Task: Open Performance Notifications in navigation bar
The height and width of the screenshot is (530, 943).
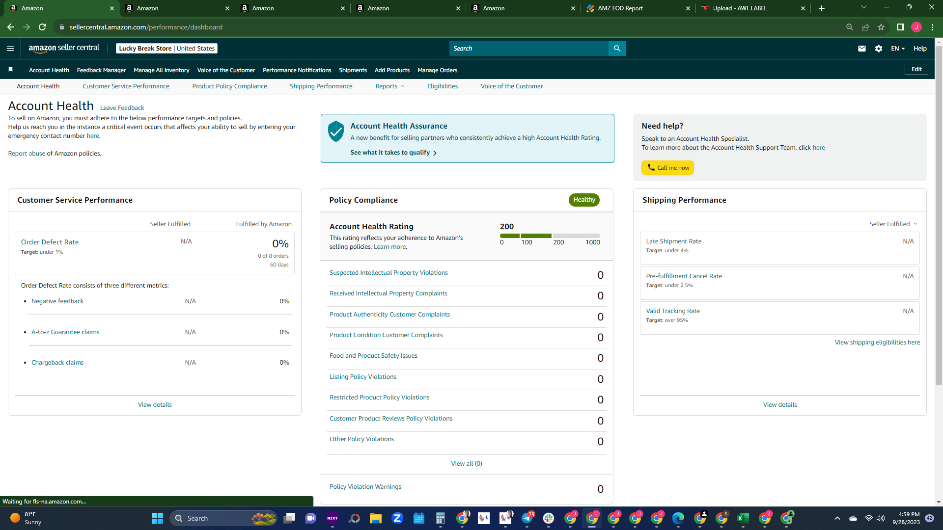Action: [297, 70]
